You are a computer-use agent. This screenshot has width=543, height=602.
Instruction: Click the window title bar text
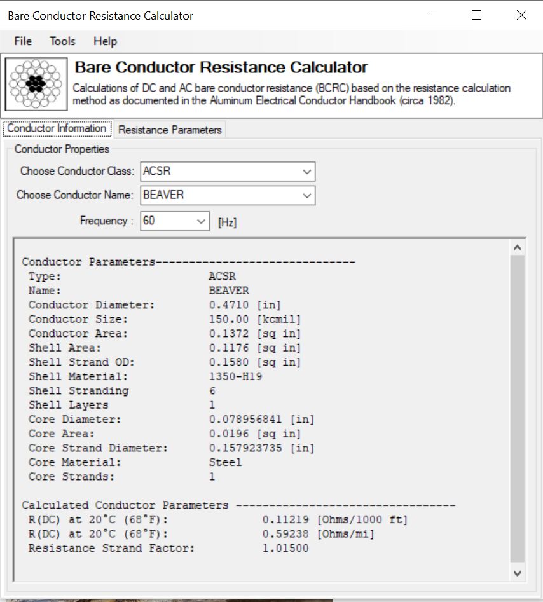[100, 15]
